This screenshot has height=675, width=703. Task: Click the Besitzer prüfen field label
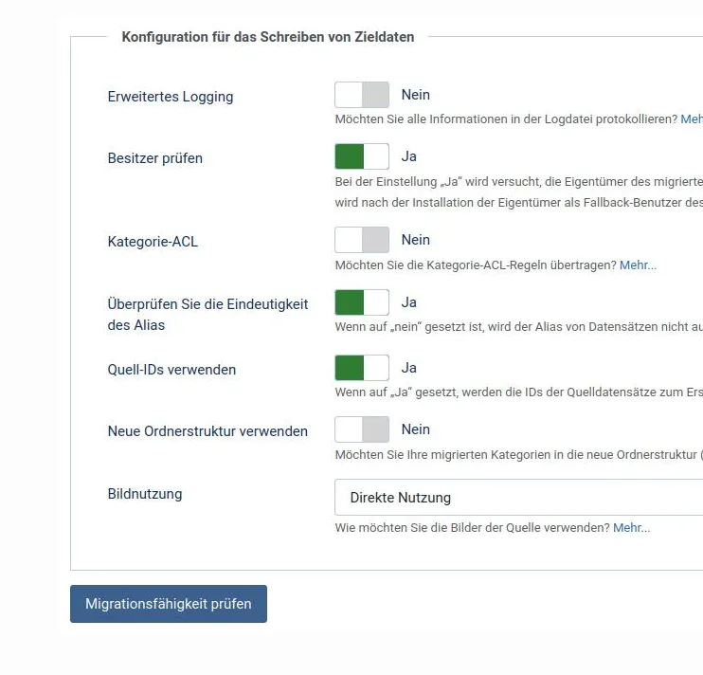tap(155, 158)
